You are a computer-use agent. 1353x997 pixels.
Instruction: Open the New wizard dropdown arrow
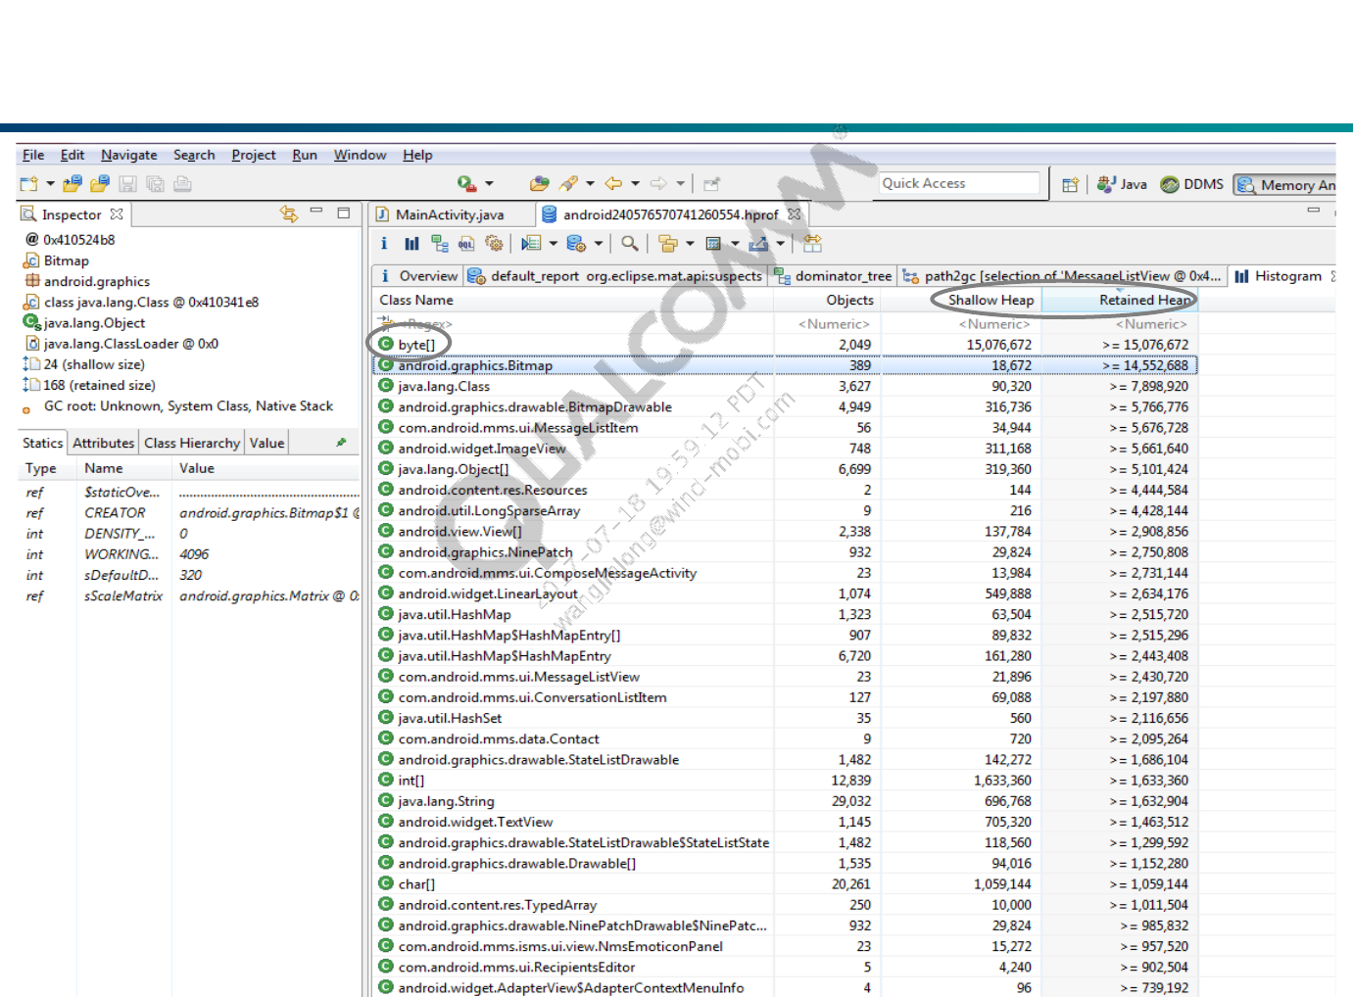click(50, 184)
